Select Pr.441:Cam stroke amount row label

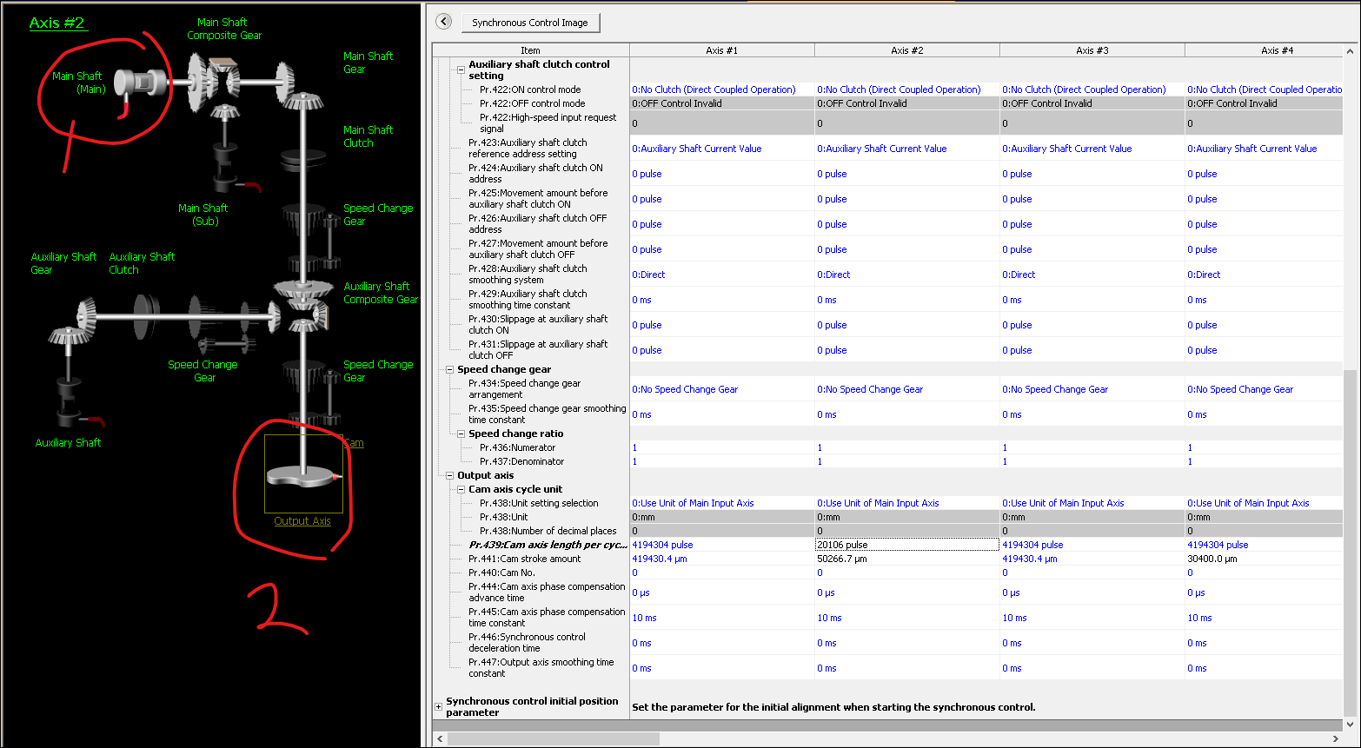click(525, 559)
